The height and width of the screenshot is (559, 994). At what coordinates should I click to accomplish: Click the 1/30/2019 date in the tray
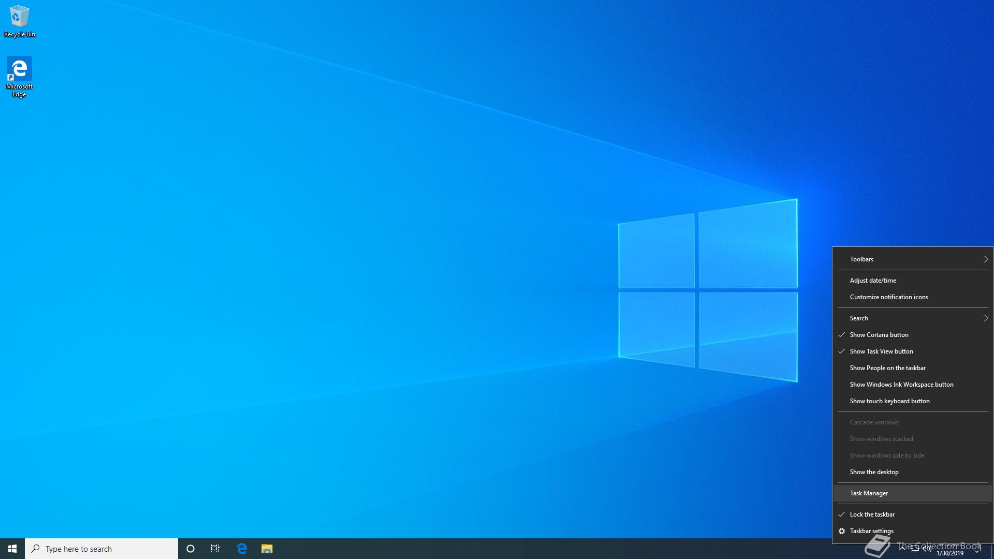coord(950,553)
